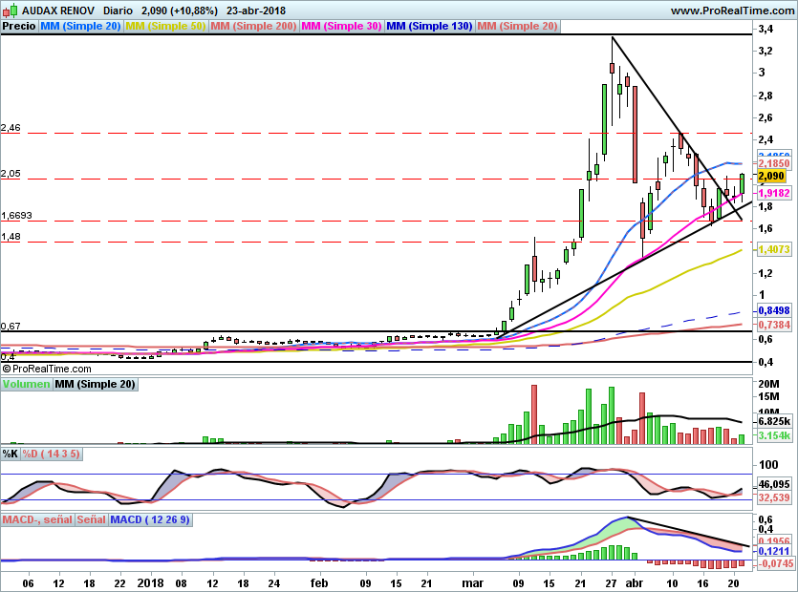Select the MACD (12 26 9) label

pos(150,520)
